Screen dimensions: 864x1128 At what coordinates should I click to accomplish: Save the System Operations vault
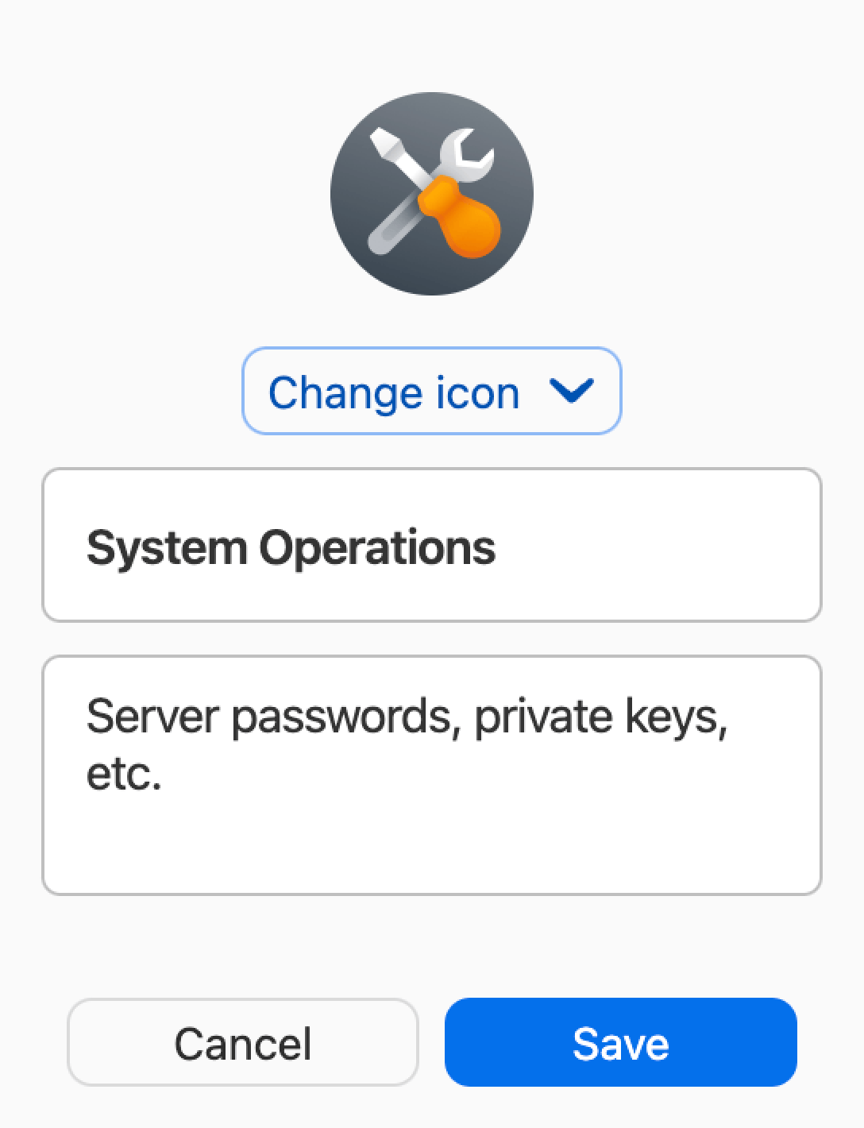point(621,1043)
